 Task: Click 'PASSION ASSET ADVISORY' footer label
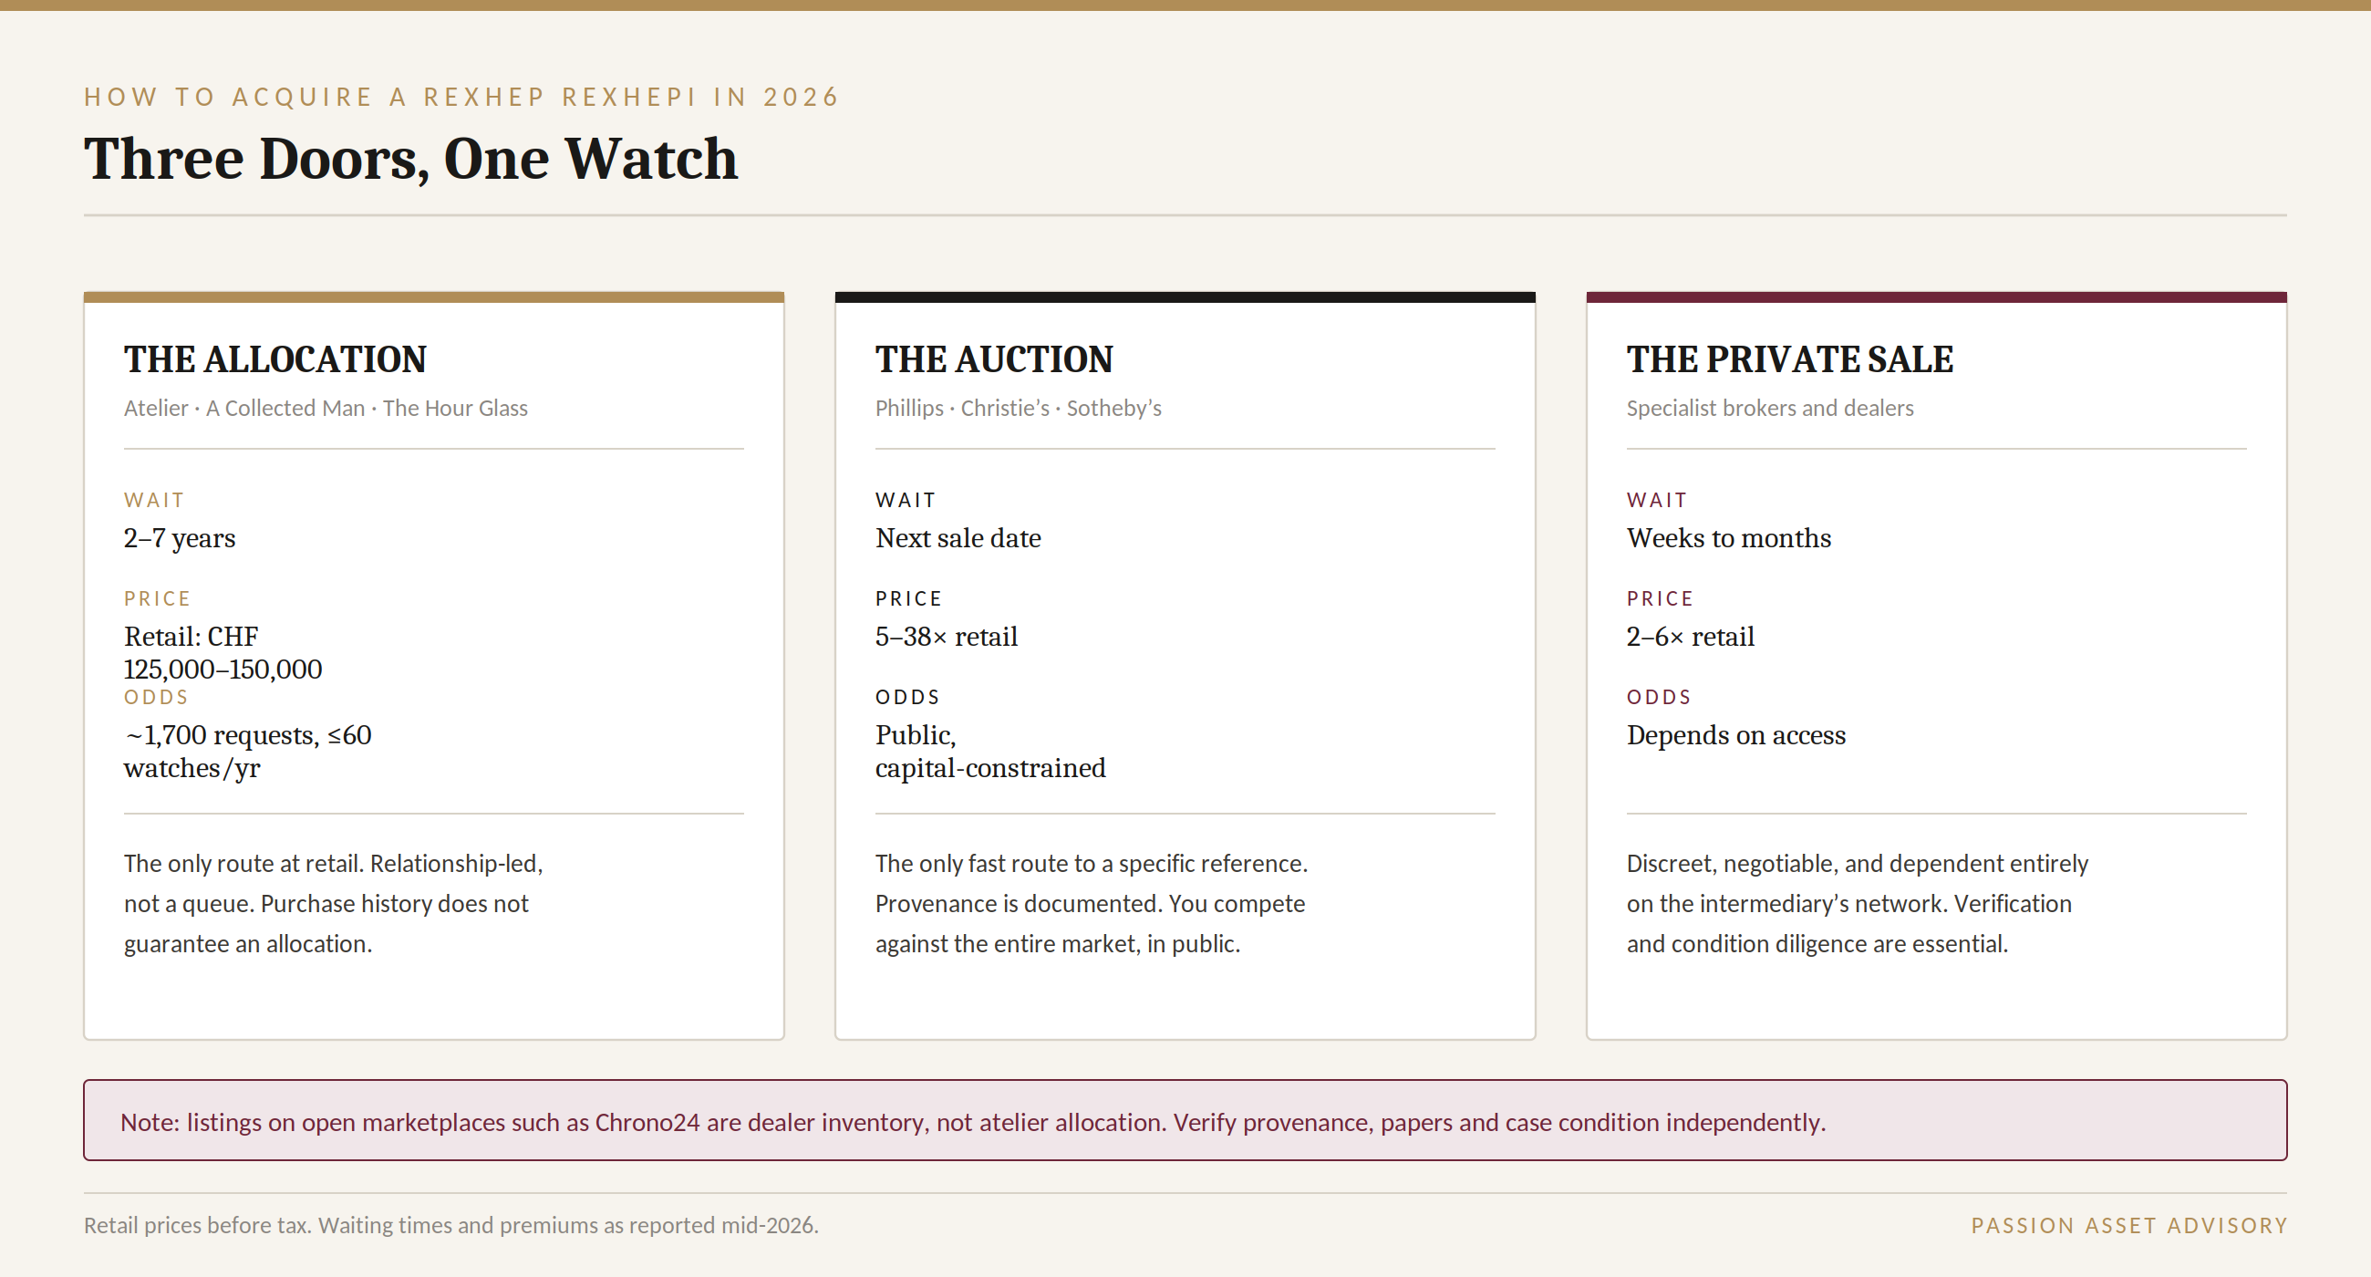coord(2129,1225)
